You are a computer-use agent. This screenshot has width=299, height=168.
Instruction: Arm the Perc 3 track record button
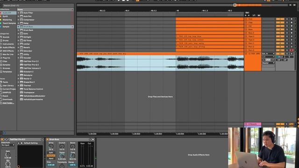(292, 50)
